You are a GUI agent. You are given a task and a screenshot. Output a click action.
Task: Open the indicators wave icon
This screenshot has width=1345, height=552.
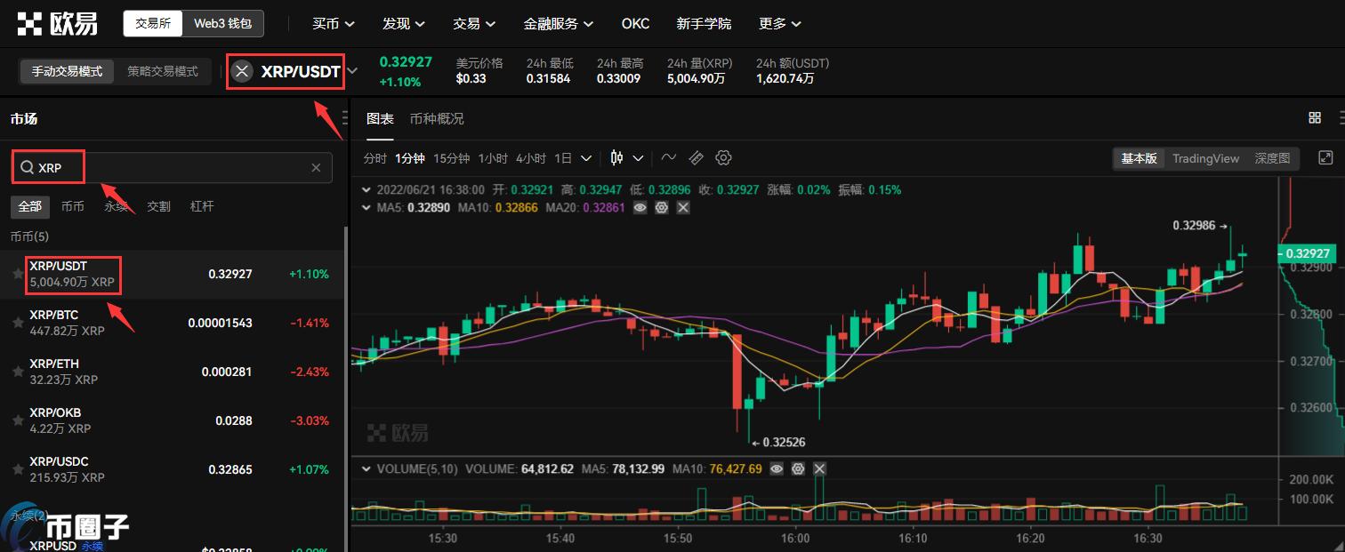tap(668, 158)
